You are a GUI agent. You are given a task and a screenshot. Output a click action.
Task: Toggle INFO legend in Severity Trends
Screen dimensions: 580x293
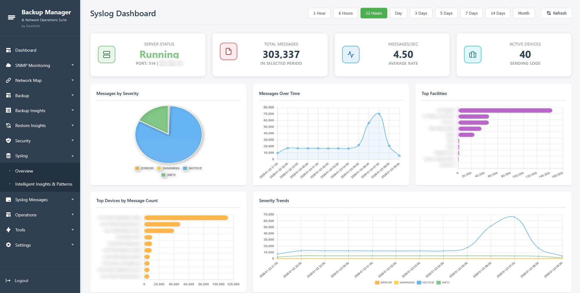tap(443, 282)
